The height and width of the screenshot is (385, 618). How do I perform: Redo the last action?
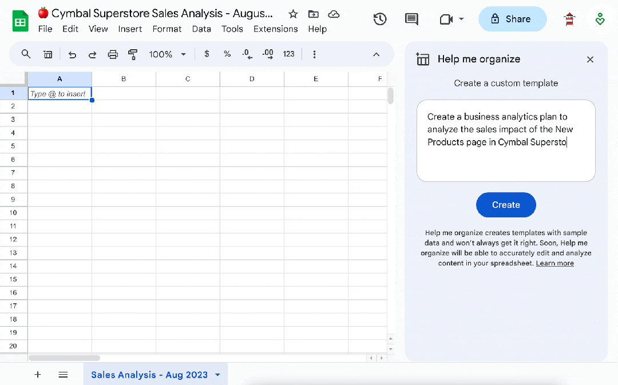click(x=92, y=54)
